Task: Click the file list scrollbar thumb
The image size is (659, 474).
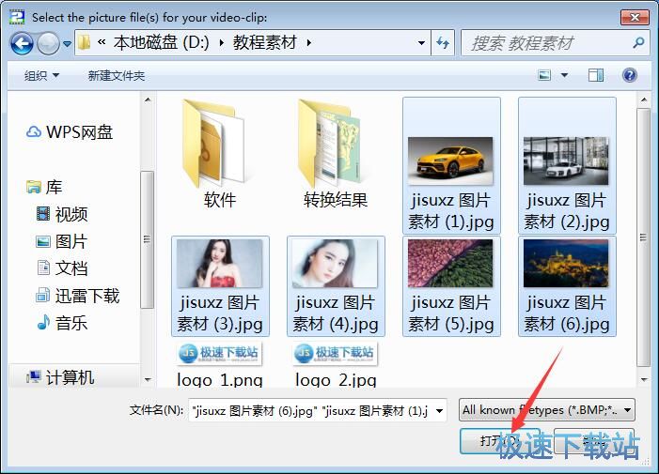Action: (643, 237)
